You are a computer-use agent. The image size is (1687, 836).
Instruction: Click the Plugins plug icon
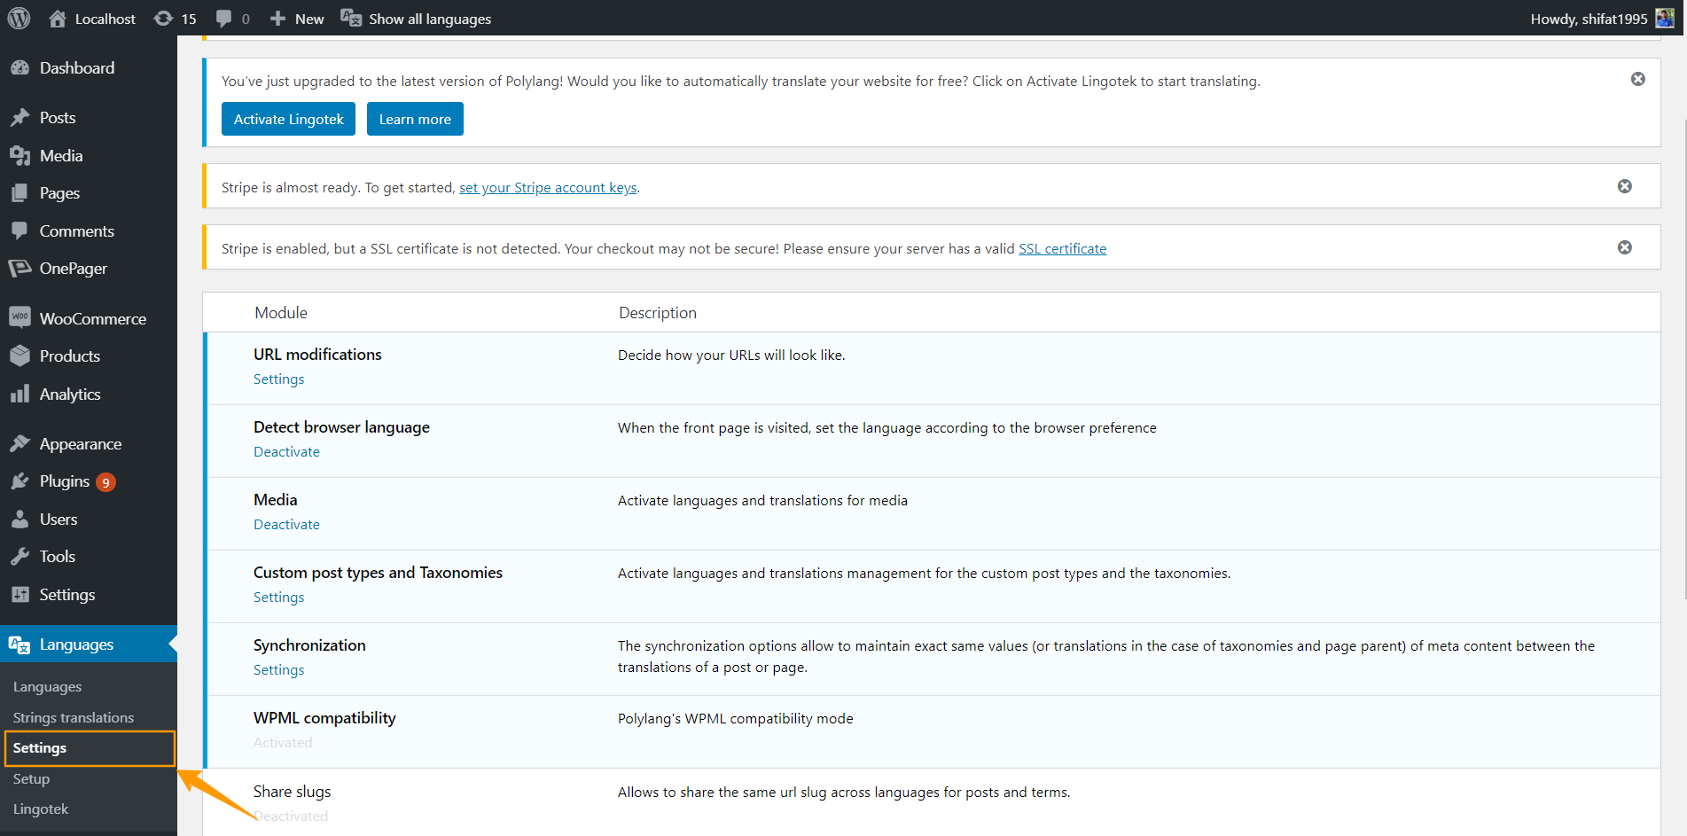pyautogui.click(x=20, y=481)
